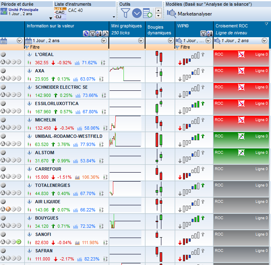Click the info icon next to L'OREAL
The height and width of the screenshot is (265, 271).
tap(30, 54)
